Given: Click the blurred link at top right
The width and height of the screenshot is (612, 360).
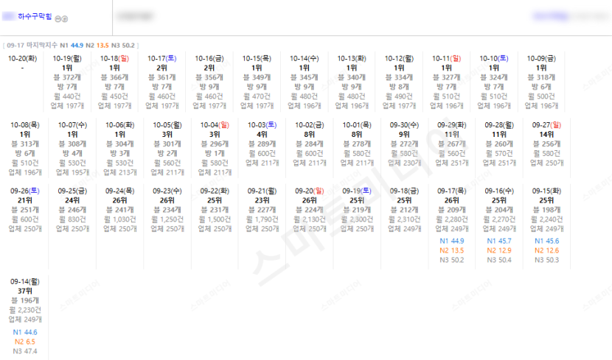Looking at the screenshot, I should point(550,16).
